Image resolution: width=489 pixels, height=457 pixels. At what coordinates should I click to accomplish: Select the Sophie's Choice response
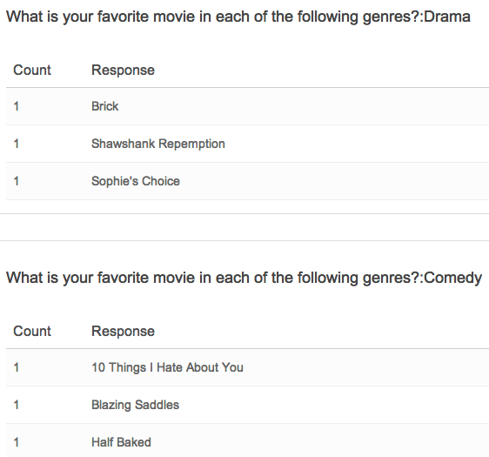pyautogui.click(x=136, y=181)
